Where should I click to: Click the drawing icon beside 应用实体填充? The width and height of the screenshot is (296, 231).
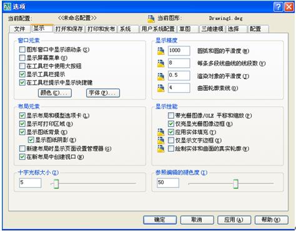click(x=160, y=132)
